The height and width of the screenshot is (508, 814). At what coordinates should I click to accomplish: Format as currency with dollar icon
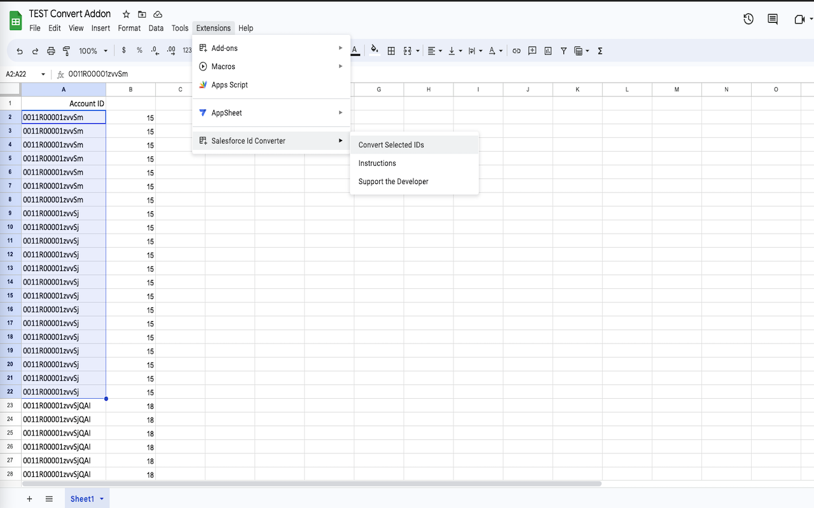click(123, 51)
